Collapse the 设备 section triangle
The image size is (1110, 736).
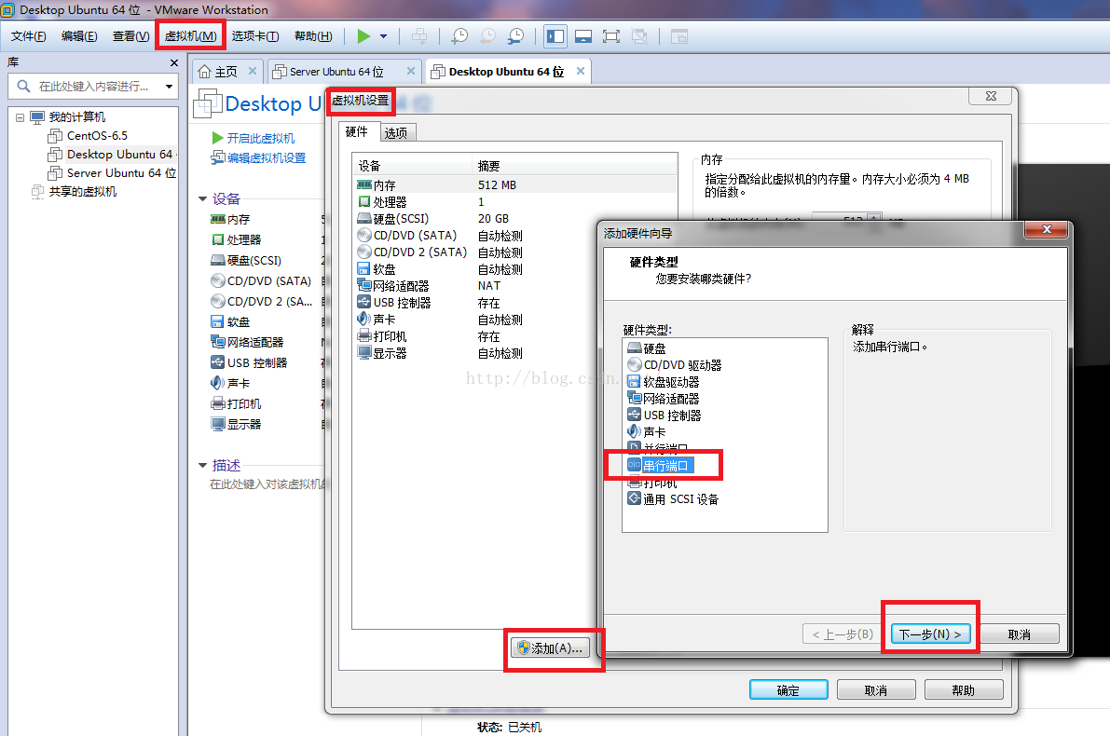pos(202,199)
